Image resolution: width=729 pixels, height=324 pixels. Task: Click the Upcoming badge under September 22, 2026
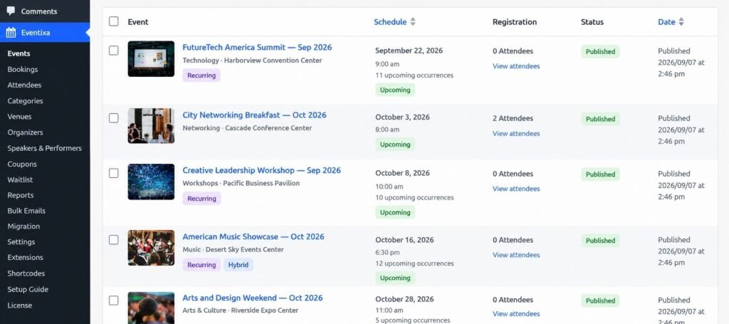395,90
